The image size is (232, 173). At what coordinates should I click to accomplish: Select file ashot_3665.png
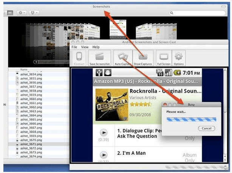[31, 120]
